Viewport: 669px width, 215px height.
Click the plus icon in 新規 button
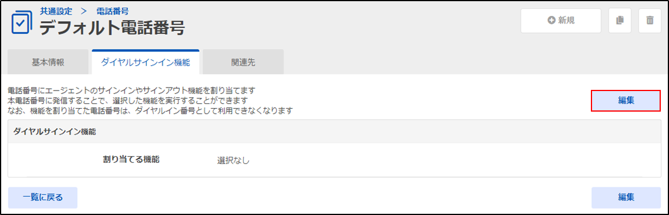(552, 21)
